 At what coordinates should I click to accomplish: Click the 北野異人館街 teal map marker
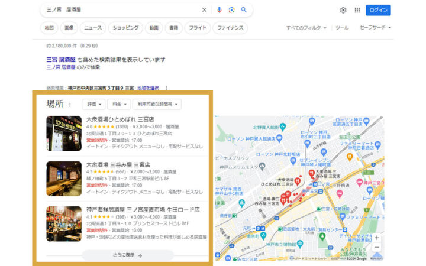(x=283, y=126)
